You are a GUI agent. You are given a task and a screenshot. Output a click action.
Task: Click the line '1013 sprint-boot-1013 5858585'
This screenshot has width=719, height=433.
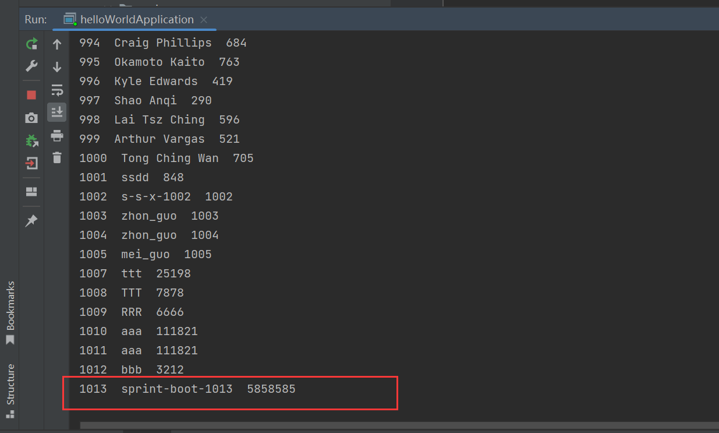[x=187, y=389]
